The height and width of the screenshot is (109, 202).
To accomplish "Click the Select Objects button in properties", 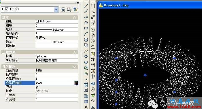I will click(69, 9).
